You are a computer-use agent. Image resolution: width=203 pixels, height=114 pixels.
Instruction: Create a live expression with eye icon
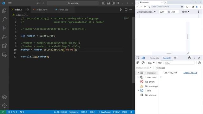tap(160, 63)
